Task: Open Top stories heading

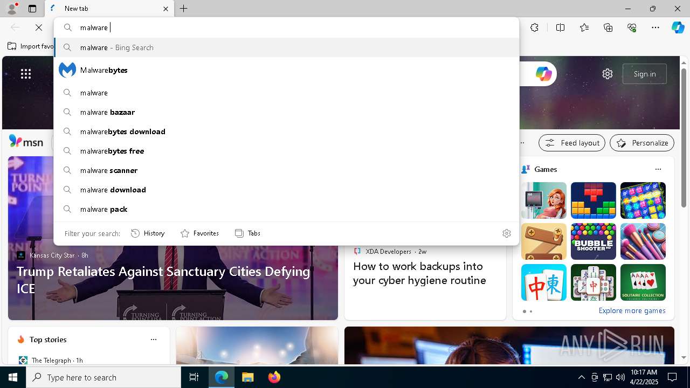Action: tap(48, 339)
